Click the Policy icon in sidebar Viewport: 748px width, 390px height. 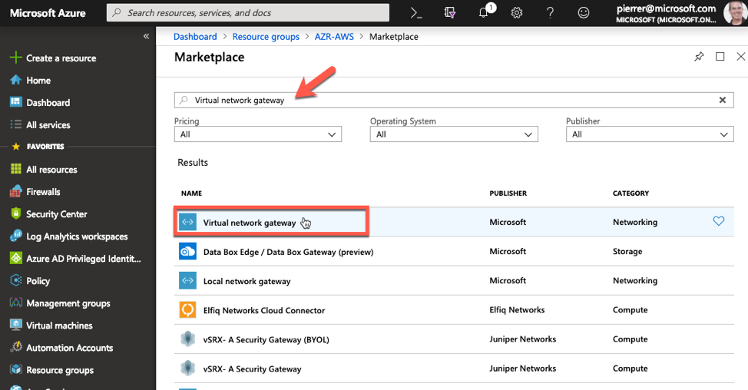(x=15, y=280)
